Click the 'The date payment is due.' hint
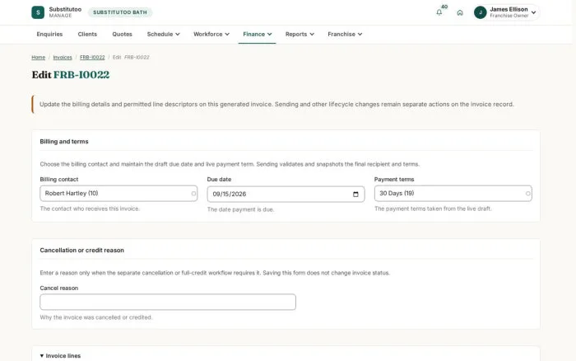Image resolution: width=576 pixels, height=361 pixels. [240, 209]
